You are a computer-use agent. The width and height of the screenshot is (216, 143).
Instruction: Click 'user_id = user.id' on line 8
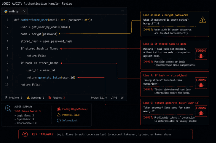(x=41, y=70)
